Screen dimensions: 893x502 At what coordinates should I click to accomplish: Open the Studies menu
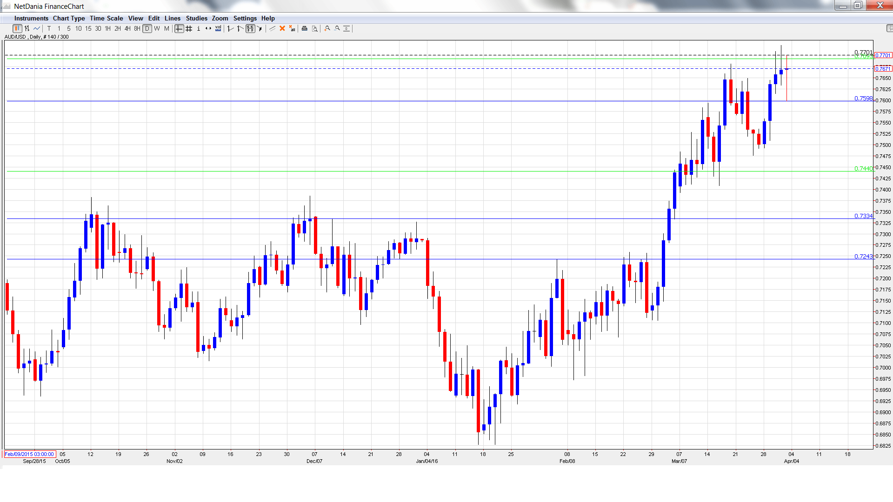[x=196, y=19]
